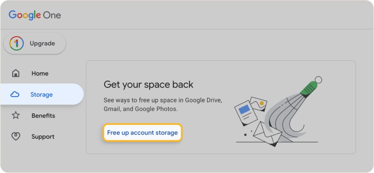Open Free up account storage

click(x=142, y=132)
